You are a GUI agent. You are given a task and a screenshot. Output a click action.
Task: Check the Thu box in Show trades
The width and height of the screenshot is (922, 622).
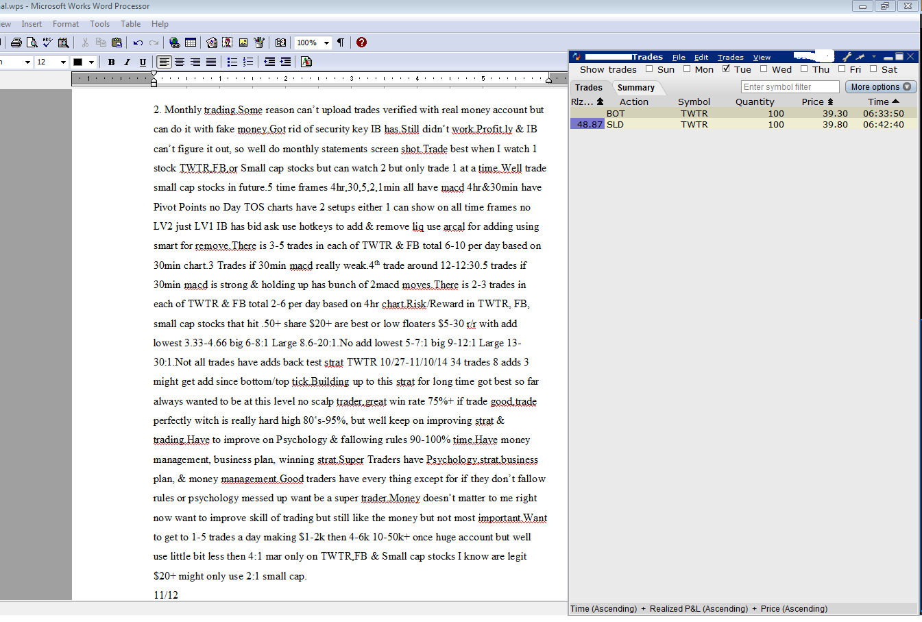(804, 69)
